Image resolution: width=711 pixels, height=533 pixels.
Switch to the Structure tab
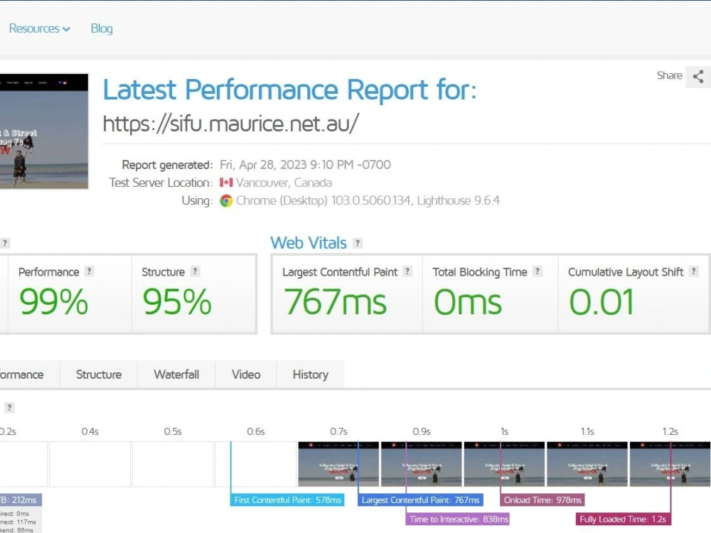coord(98,375)
